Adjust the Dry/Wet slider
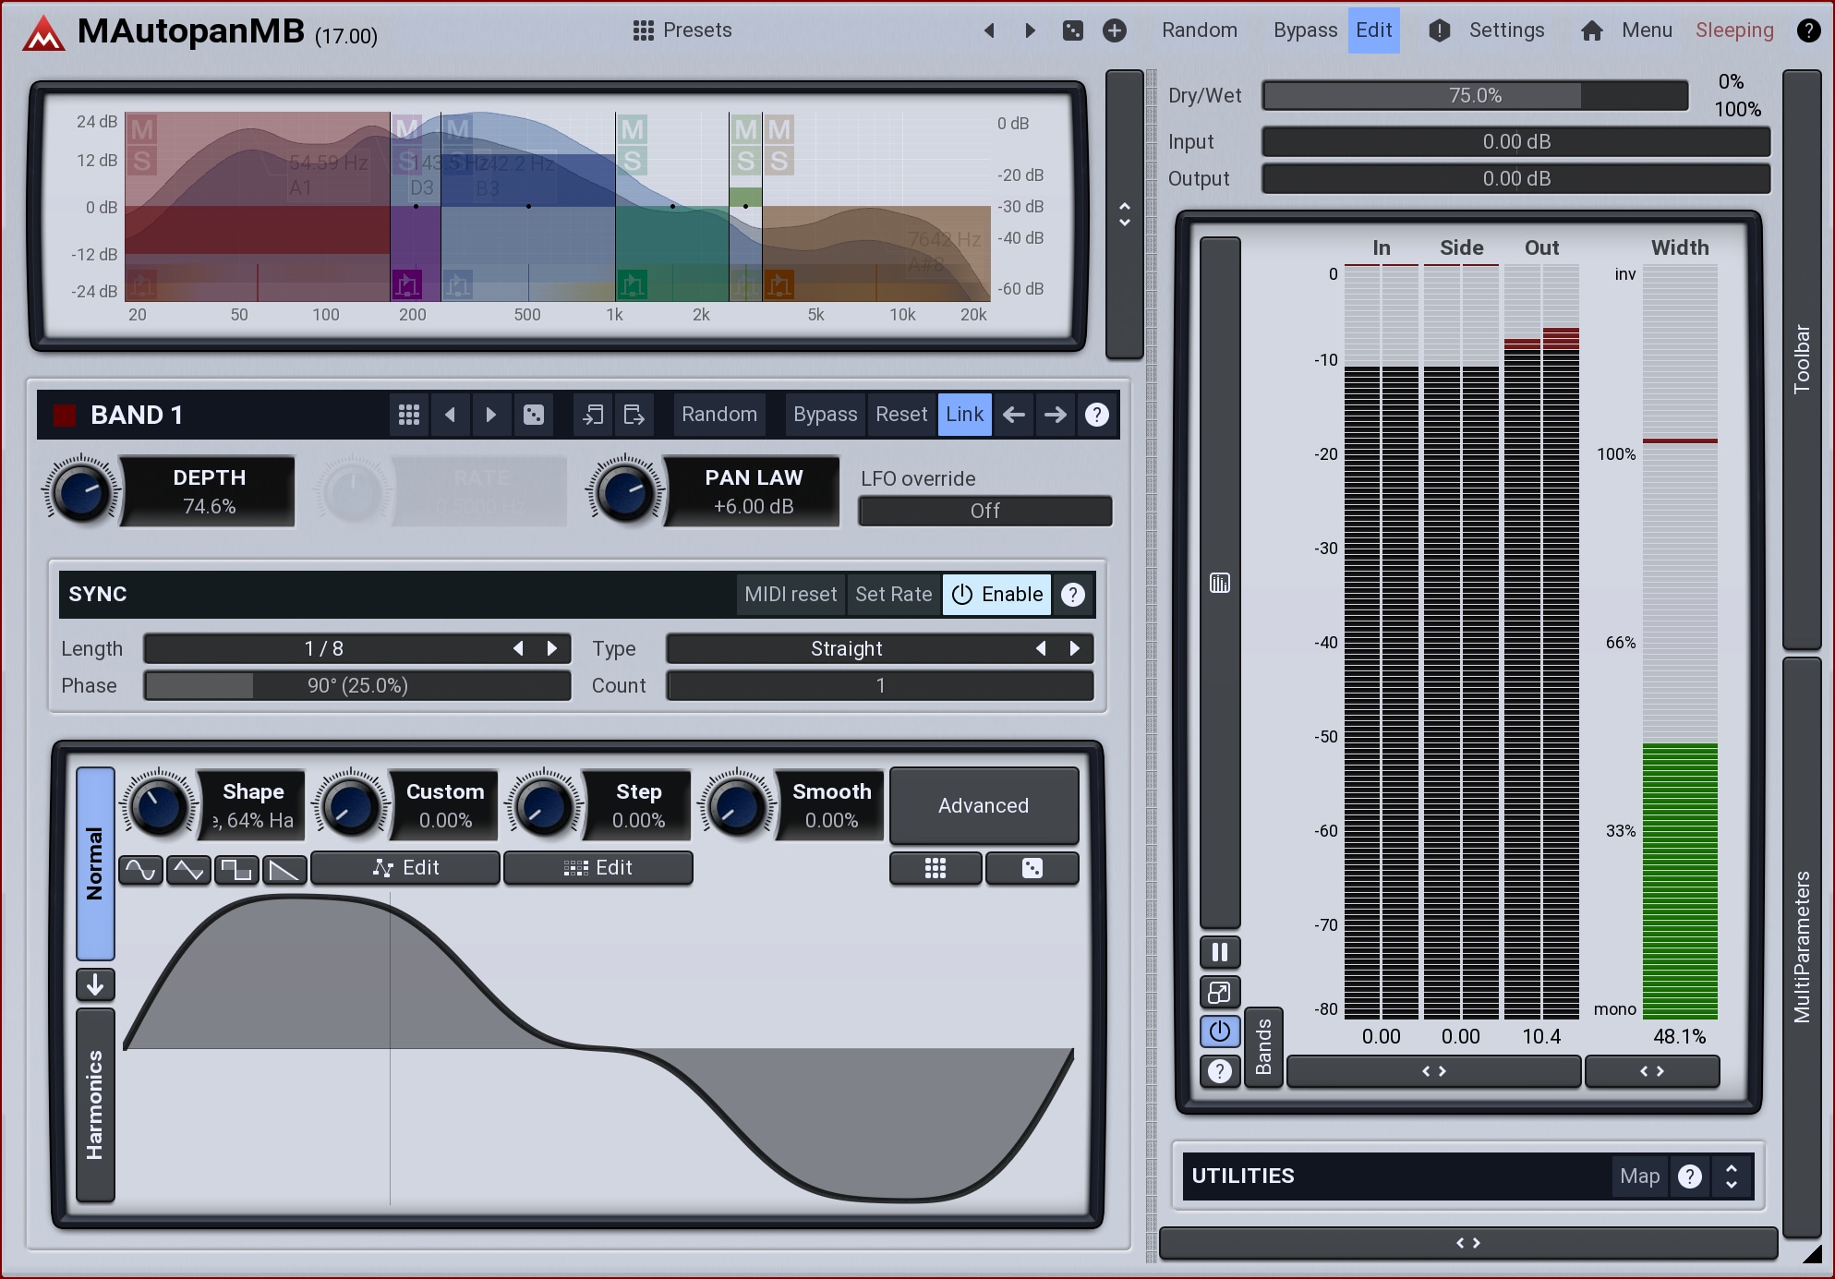The width and height of the screenshot is (1835, 1279). pyautogui.click(x=1474, y=95)
